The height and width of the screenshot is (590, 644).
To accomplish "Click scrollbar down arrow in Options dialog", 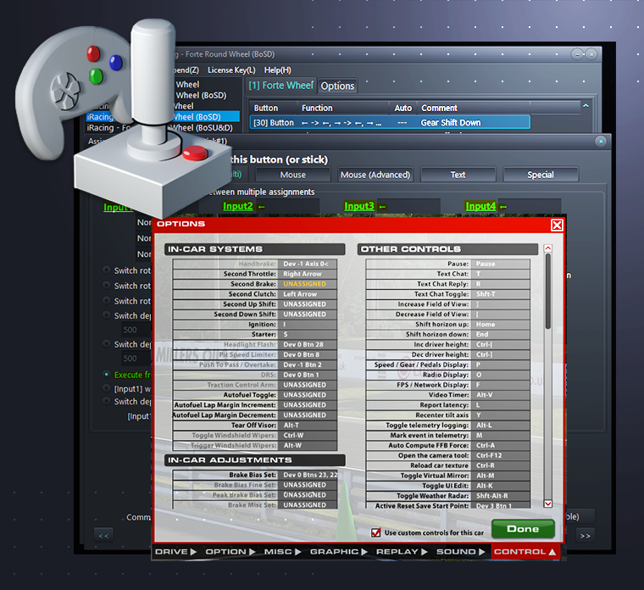I will 548,504.
